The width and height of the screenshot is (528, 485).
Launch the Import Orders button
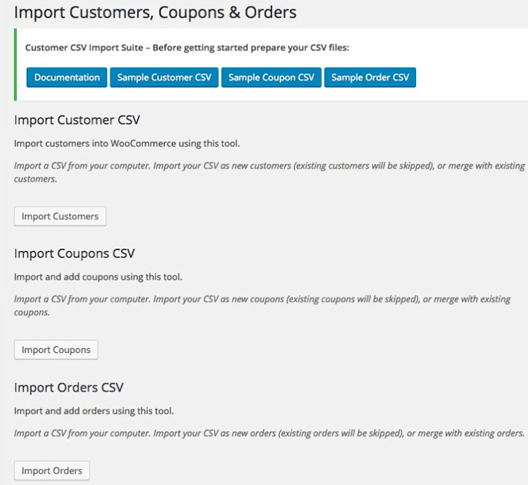[x=52, y=471]
